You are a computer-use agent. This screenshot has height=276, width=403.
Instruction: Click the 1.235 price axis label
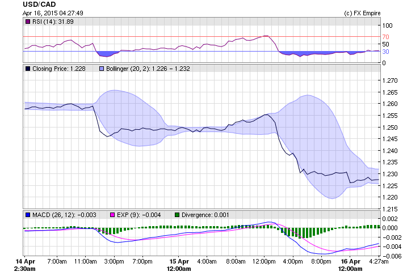pos(390,162)
